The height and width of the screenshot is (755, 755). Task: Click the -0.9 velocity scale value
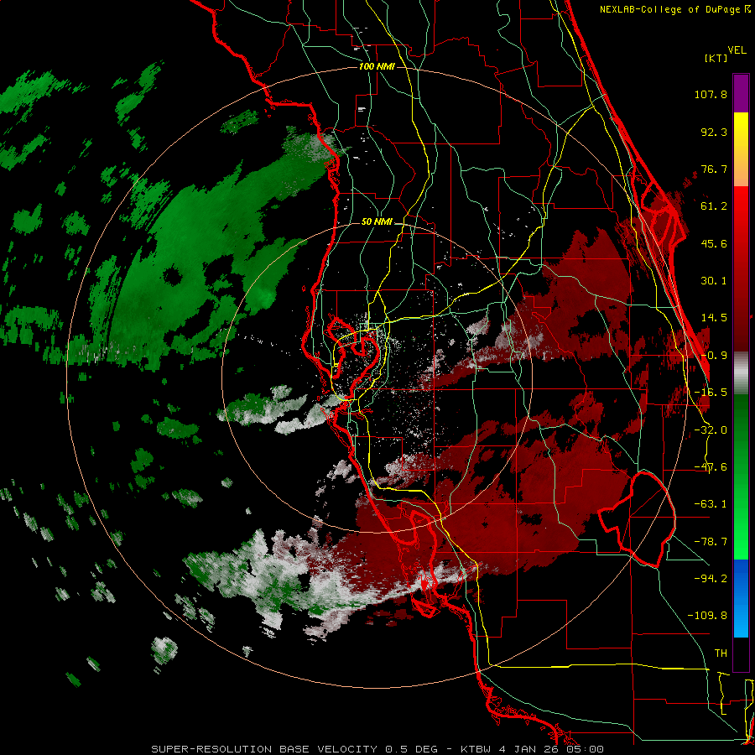pyautogui.click(x=715, y=356)
